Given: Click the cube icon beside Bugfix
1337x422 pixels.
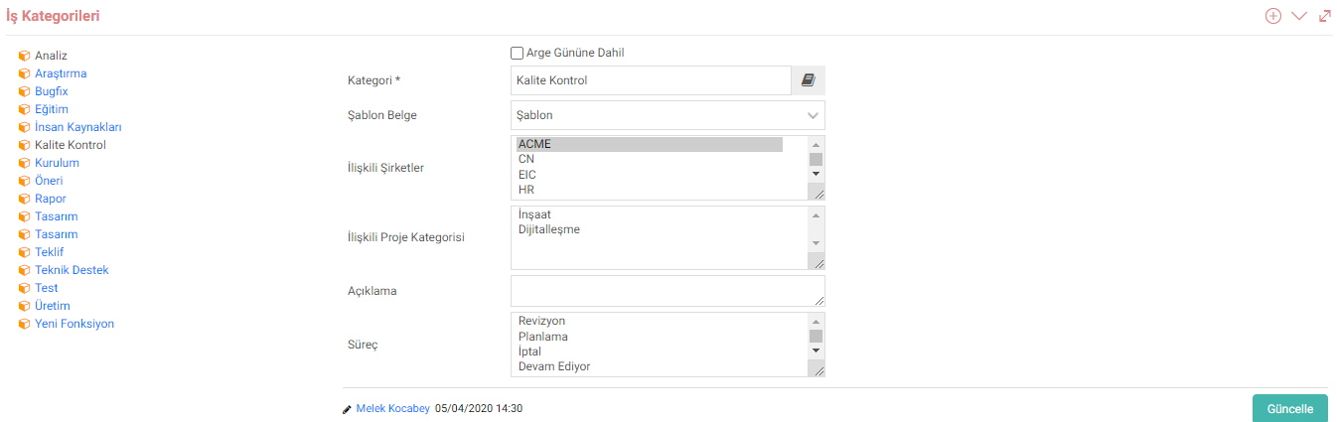Looking at the screenshot, I should click(25, 91).
